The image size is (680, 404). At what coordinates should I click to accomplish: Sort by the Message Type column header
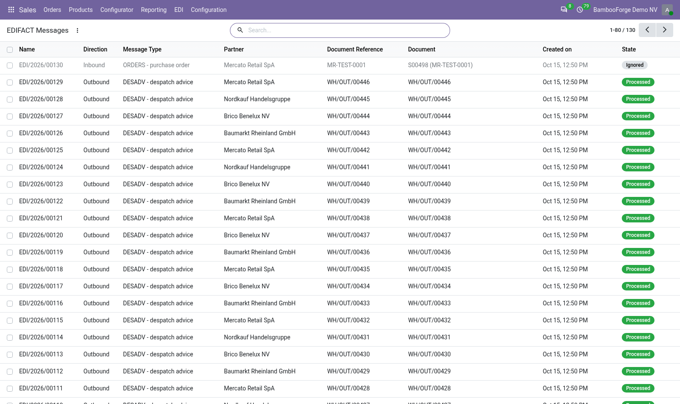tap(142, 49)
